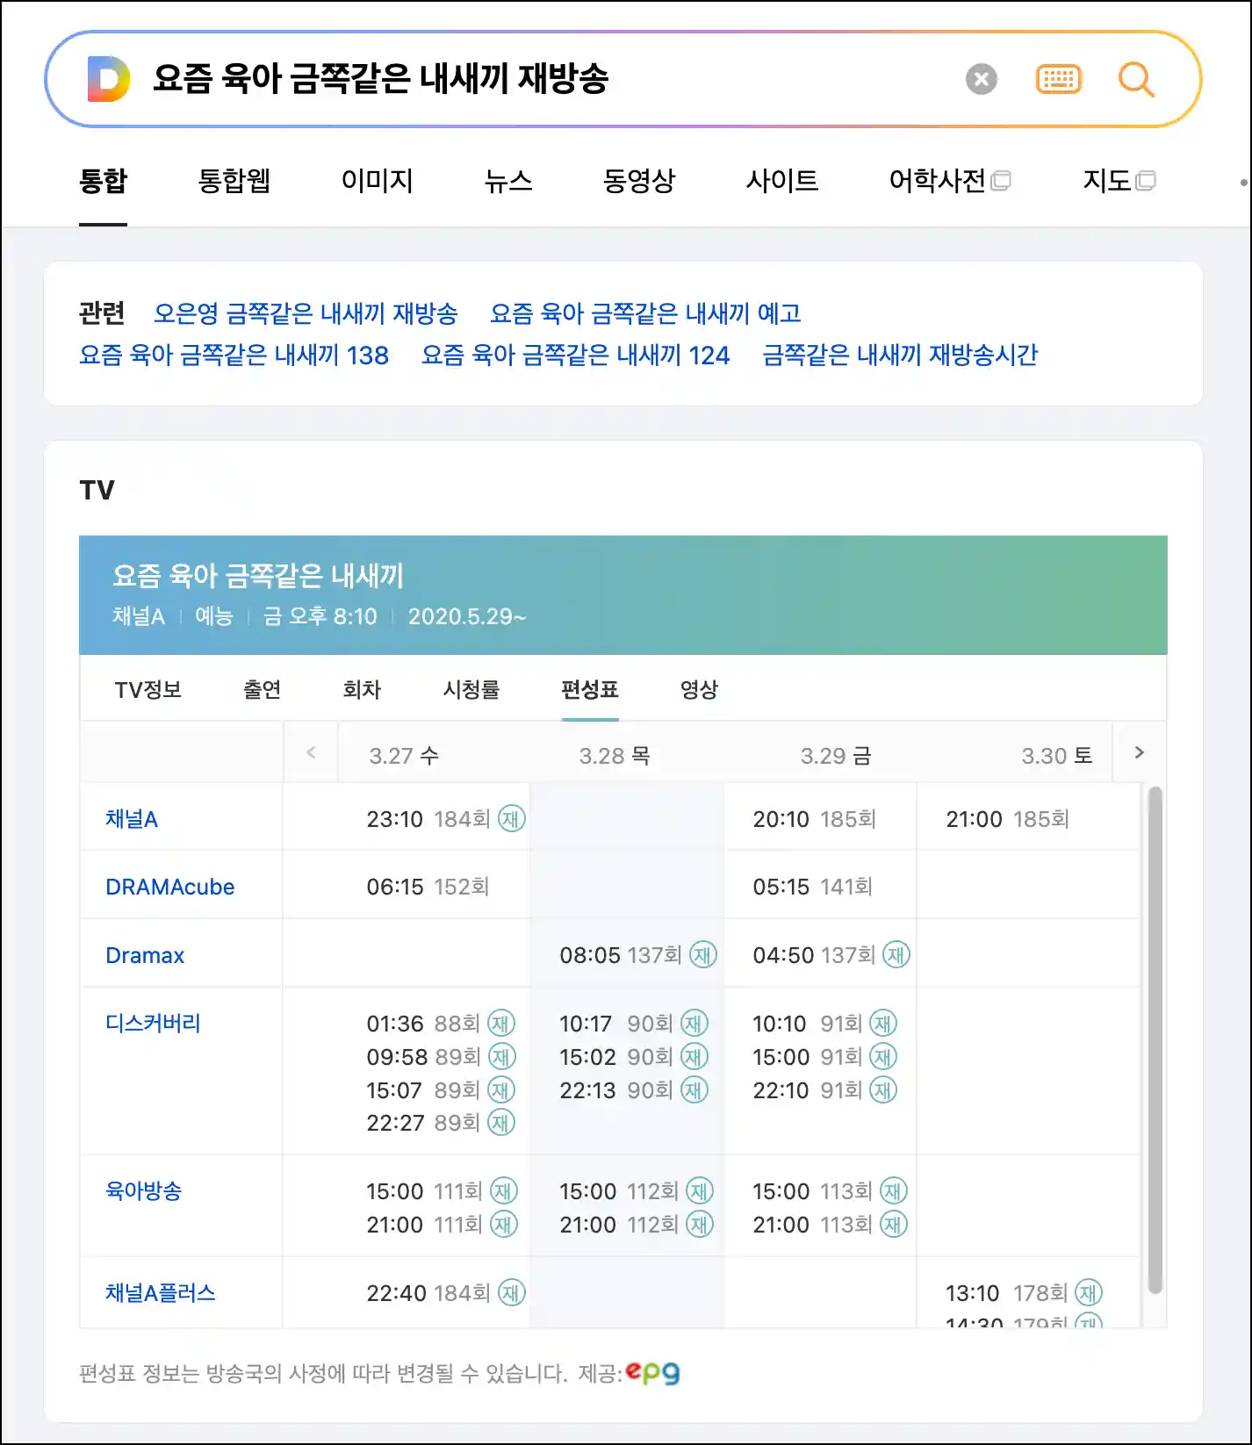Screen dimensions: 1252x1445
Task: Click the 채널A channel link
Action: pos(132,819)
